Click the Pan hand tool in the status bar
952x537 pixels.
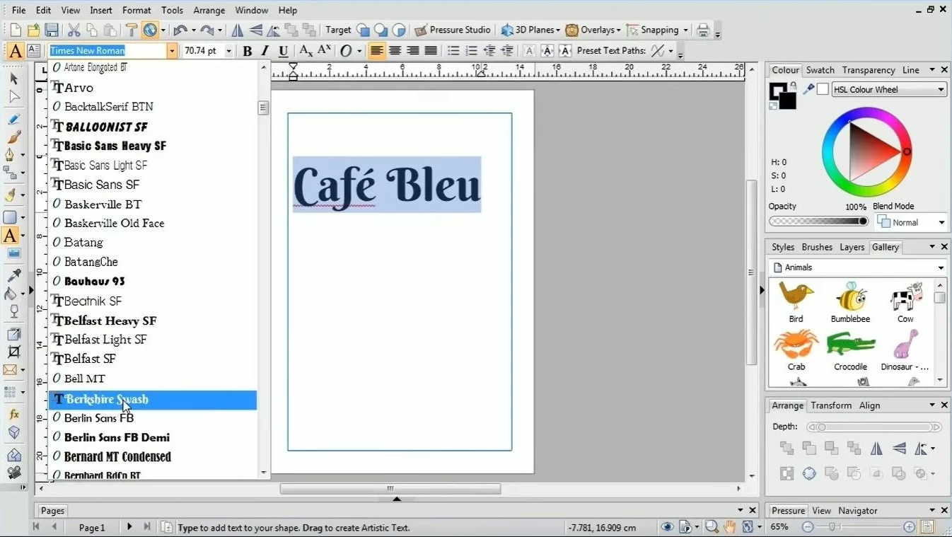730,526
